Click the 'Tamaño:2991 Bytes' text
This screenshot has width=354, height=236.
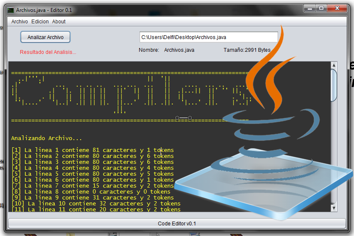[x=247, y=50]
